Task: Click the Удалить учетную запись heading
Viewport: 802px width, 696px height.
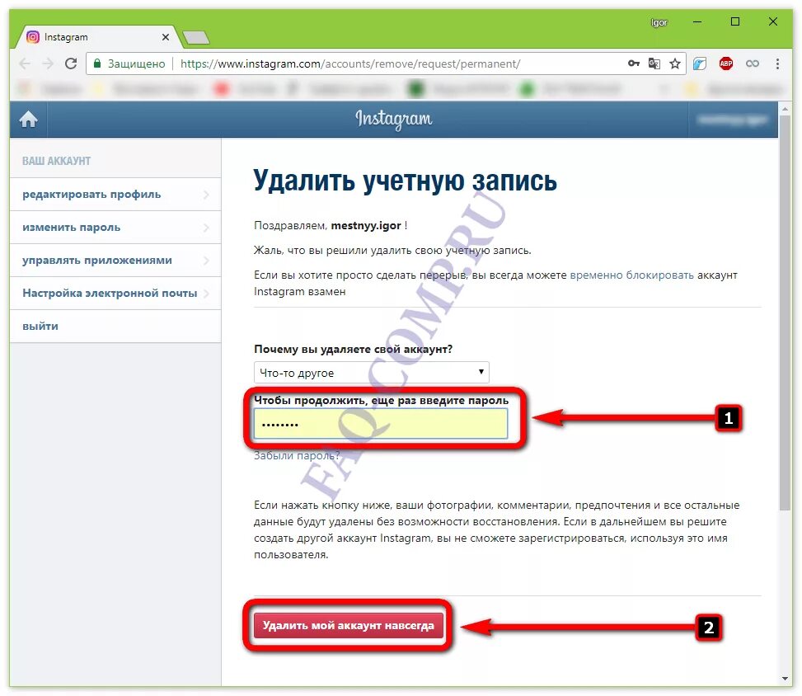Action: tap(405, 180)
